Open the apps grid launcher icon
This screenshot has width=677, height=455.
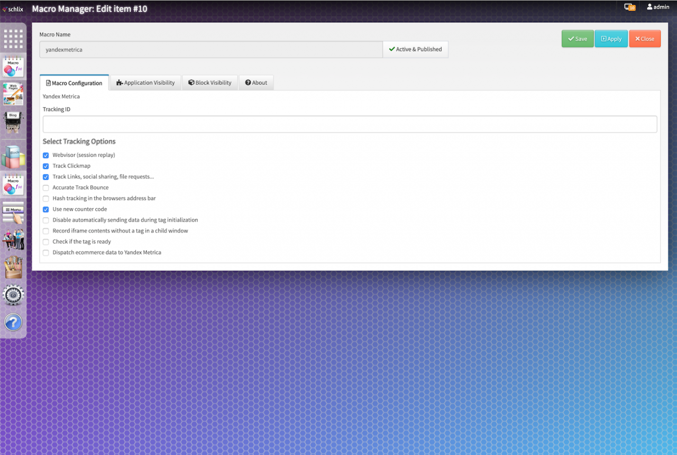point(13,39)
